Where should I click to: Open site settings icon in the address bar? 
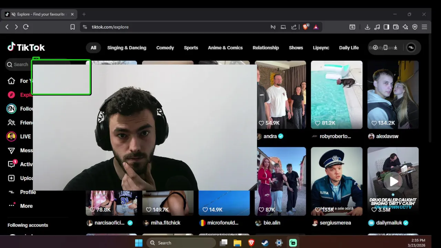[85, 27]
